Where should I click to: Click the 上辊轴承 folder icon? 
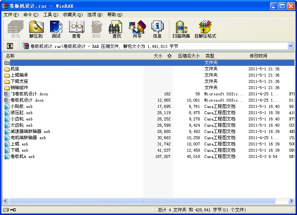(7, 75)
